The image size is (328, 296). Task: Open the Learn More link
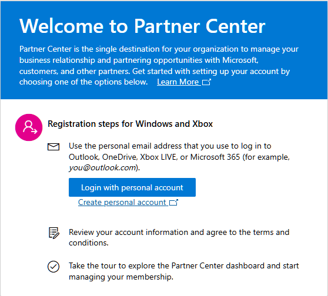tap(184, 82)
